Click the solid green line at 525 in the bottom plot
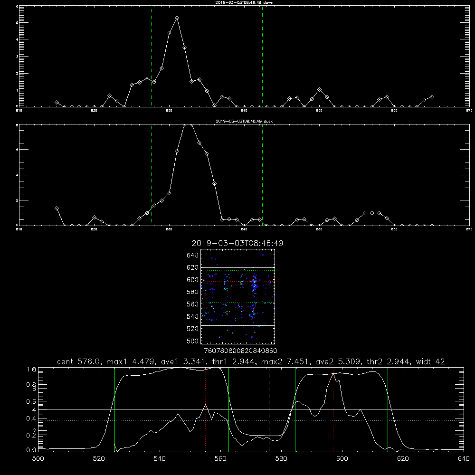Screen dimensions: 475x475 pos(114,409)
